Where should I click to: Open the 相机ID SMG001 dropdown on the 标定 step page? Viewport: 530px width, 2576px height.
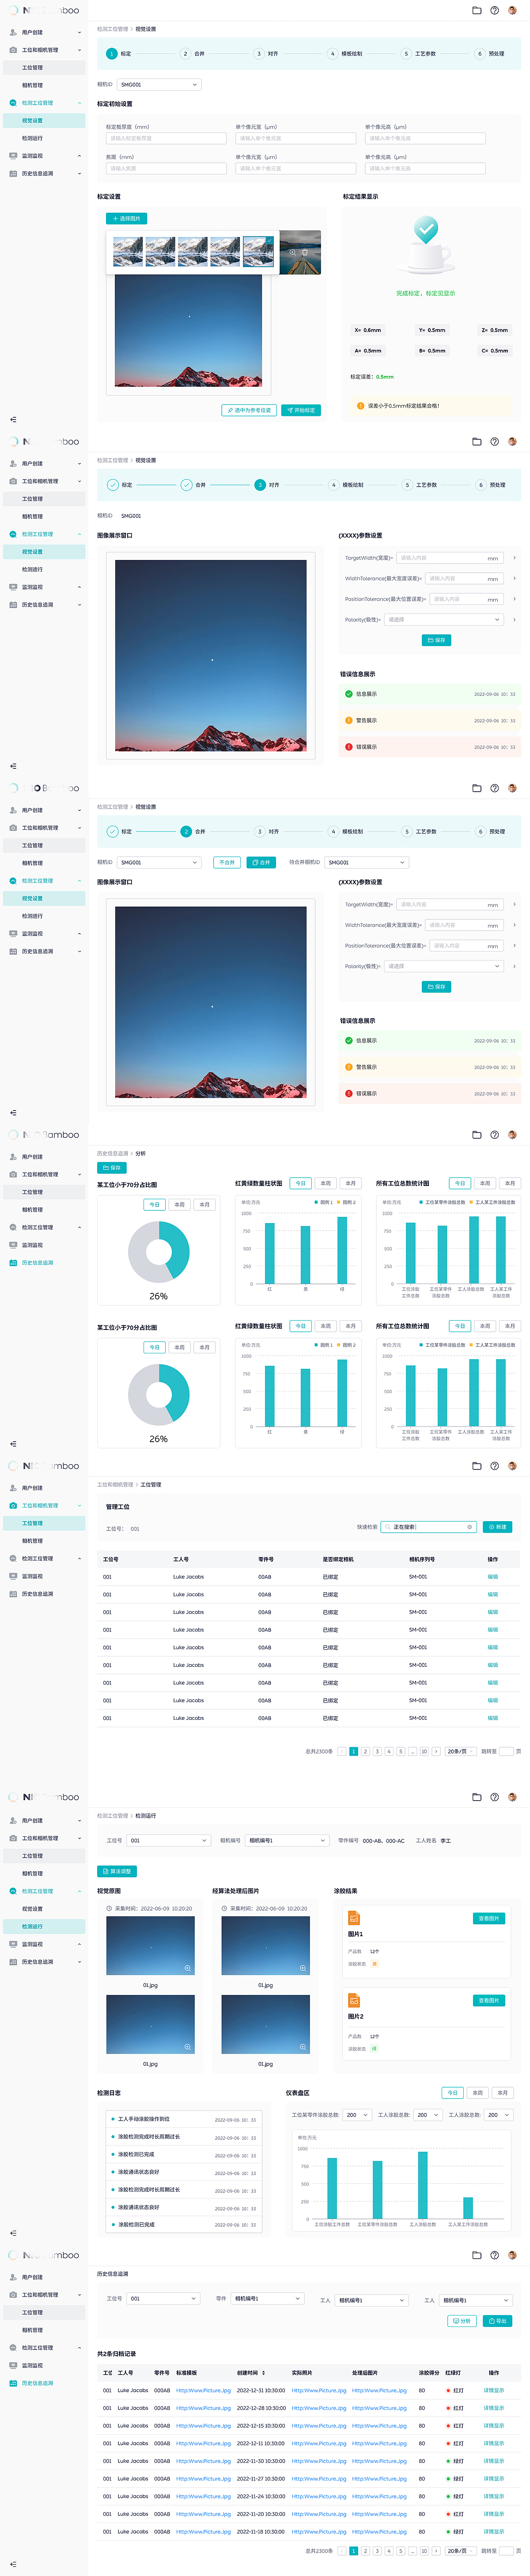point(160,85)
